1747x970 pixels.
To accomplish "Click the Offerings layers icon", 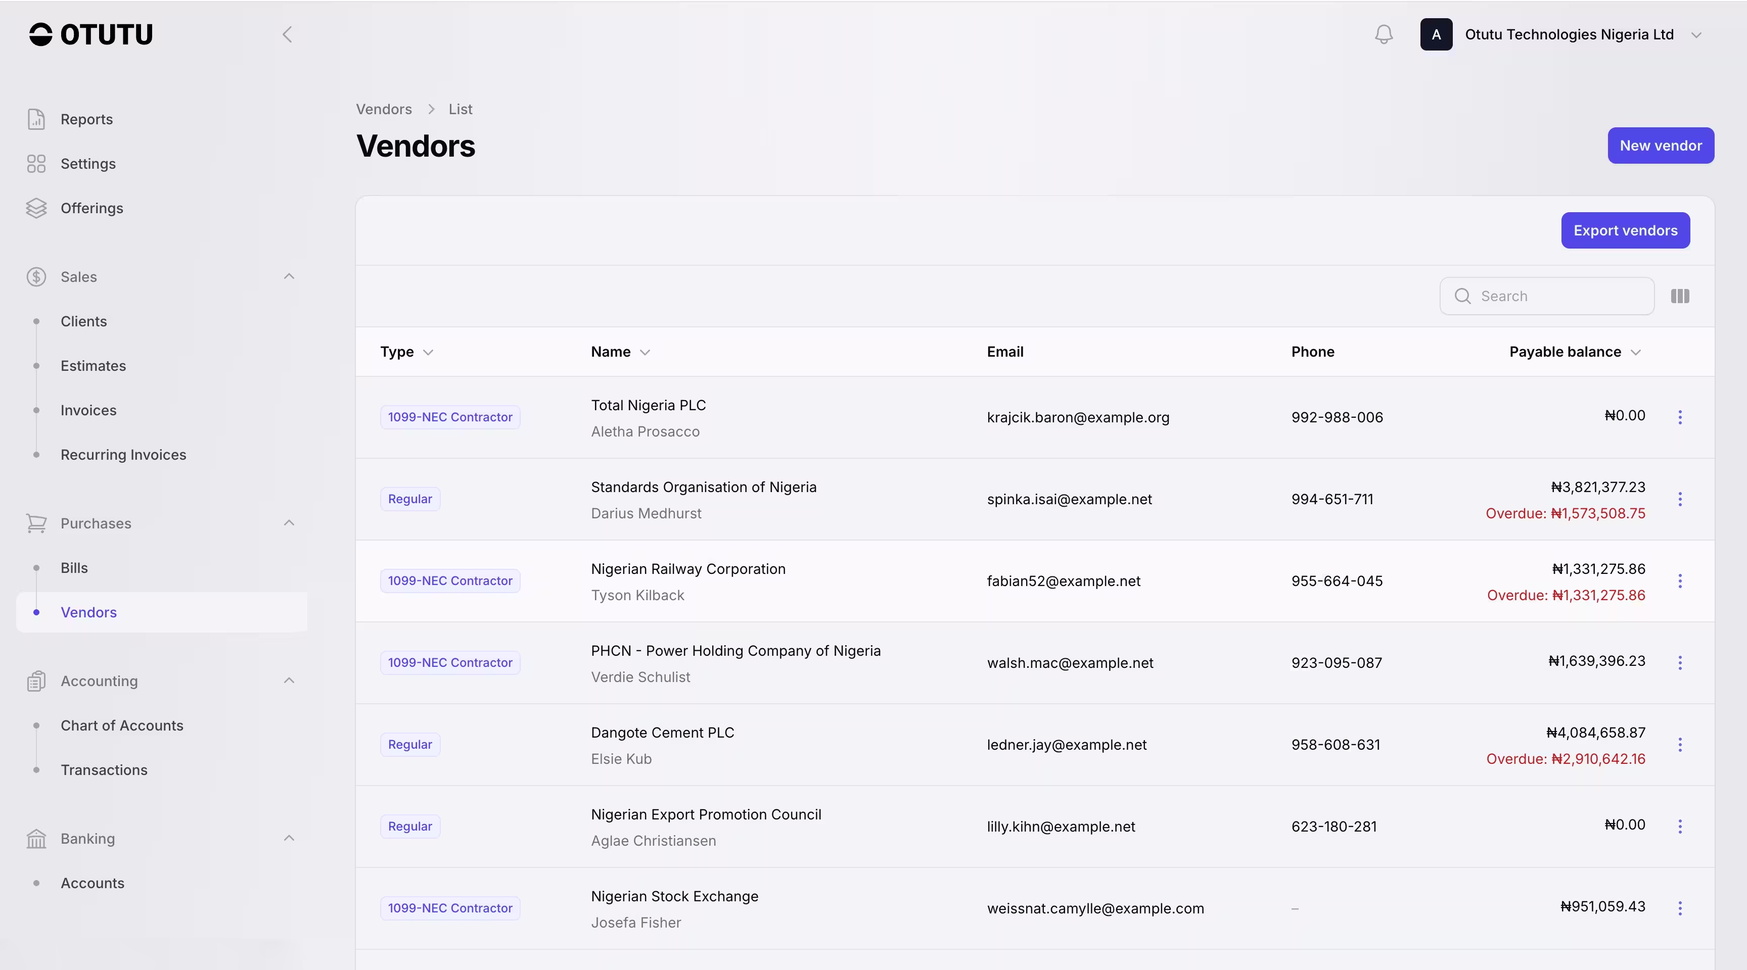I will coord(36,208).
